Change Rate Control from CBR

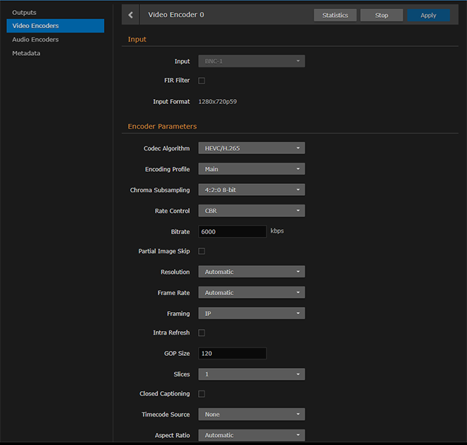[251, 210]
